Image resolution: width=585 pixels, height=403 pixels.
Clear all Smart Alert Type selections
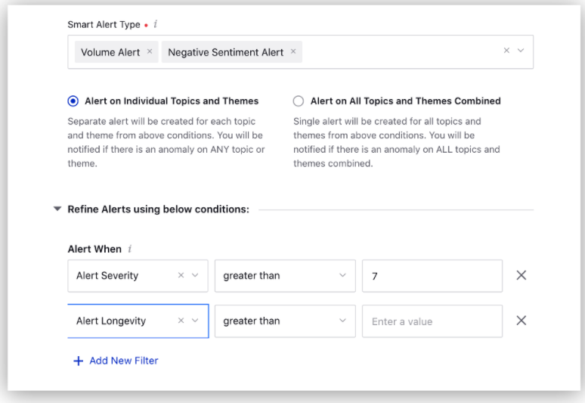click(506, 51)
